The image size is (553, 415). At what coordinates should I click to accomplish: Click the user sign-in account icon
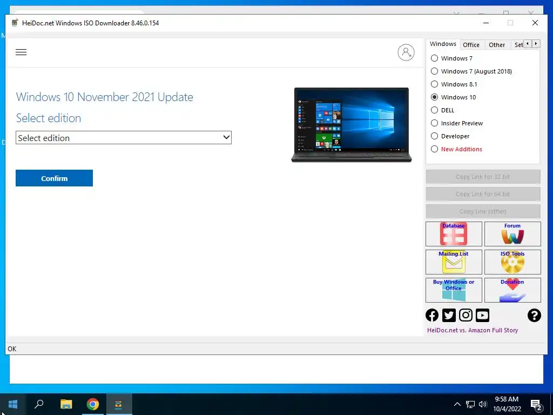click(x=406, y=52)
